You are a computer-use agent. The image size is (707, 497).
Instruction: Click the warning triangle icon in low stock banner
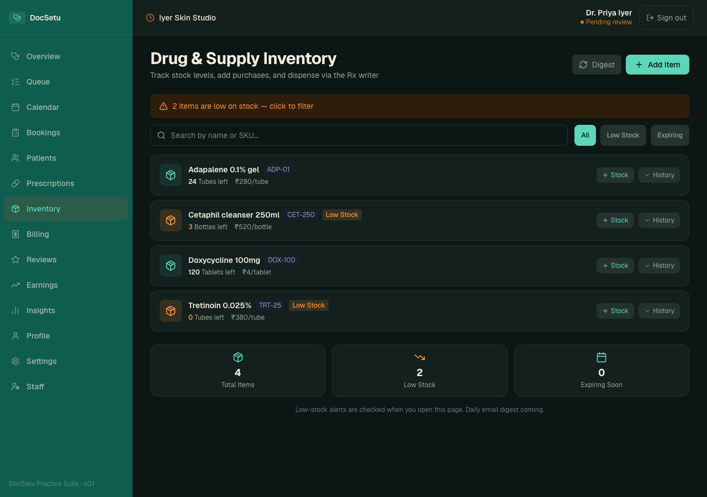pos(163,106)
